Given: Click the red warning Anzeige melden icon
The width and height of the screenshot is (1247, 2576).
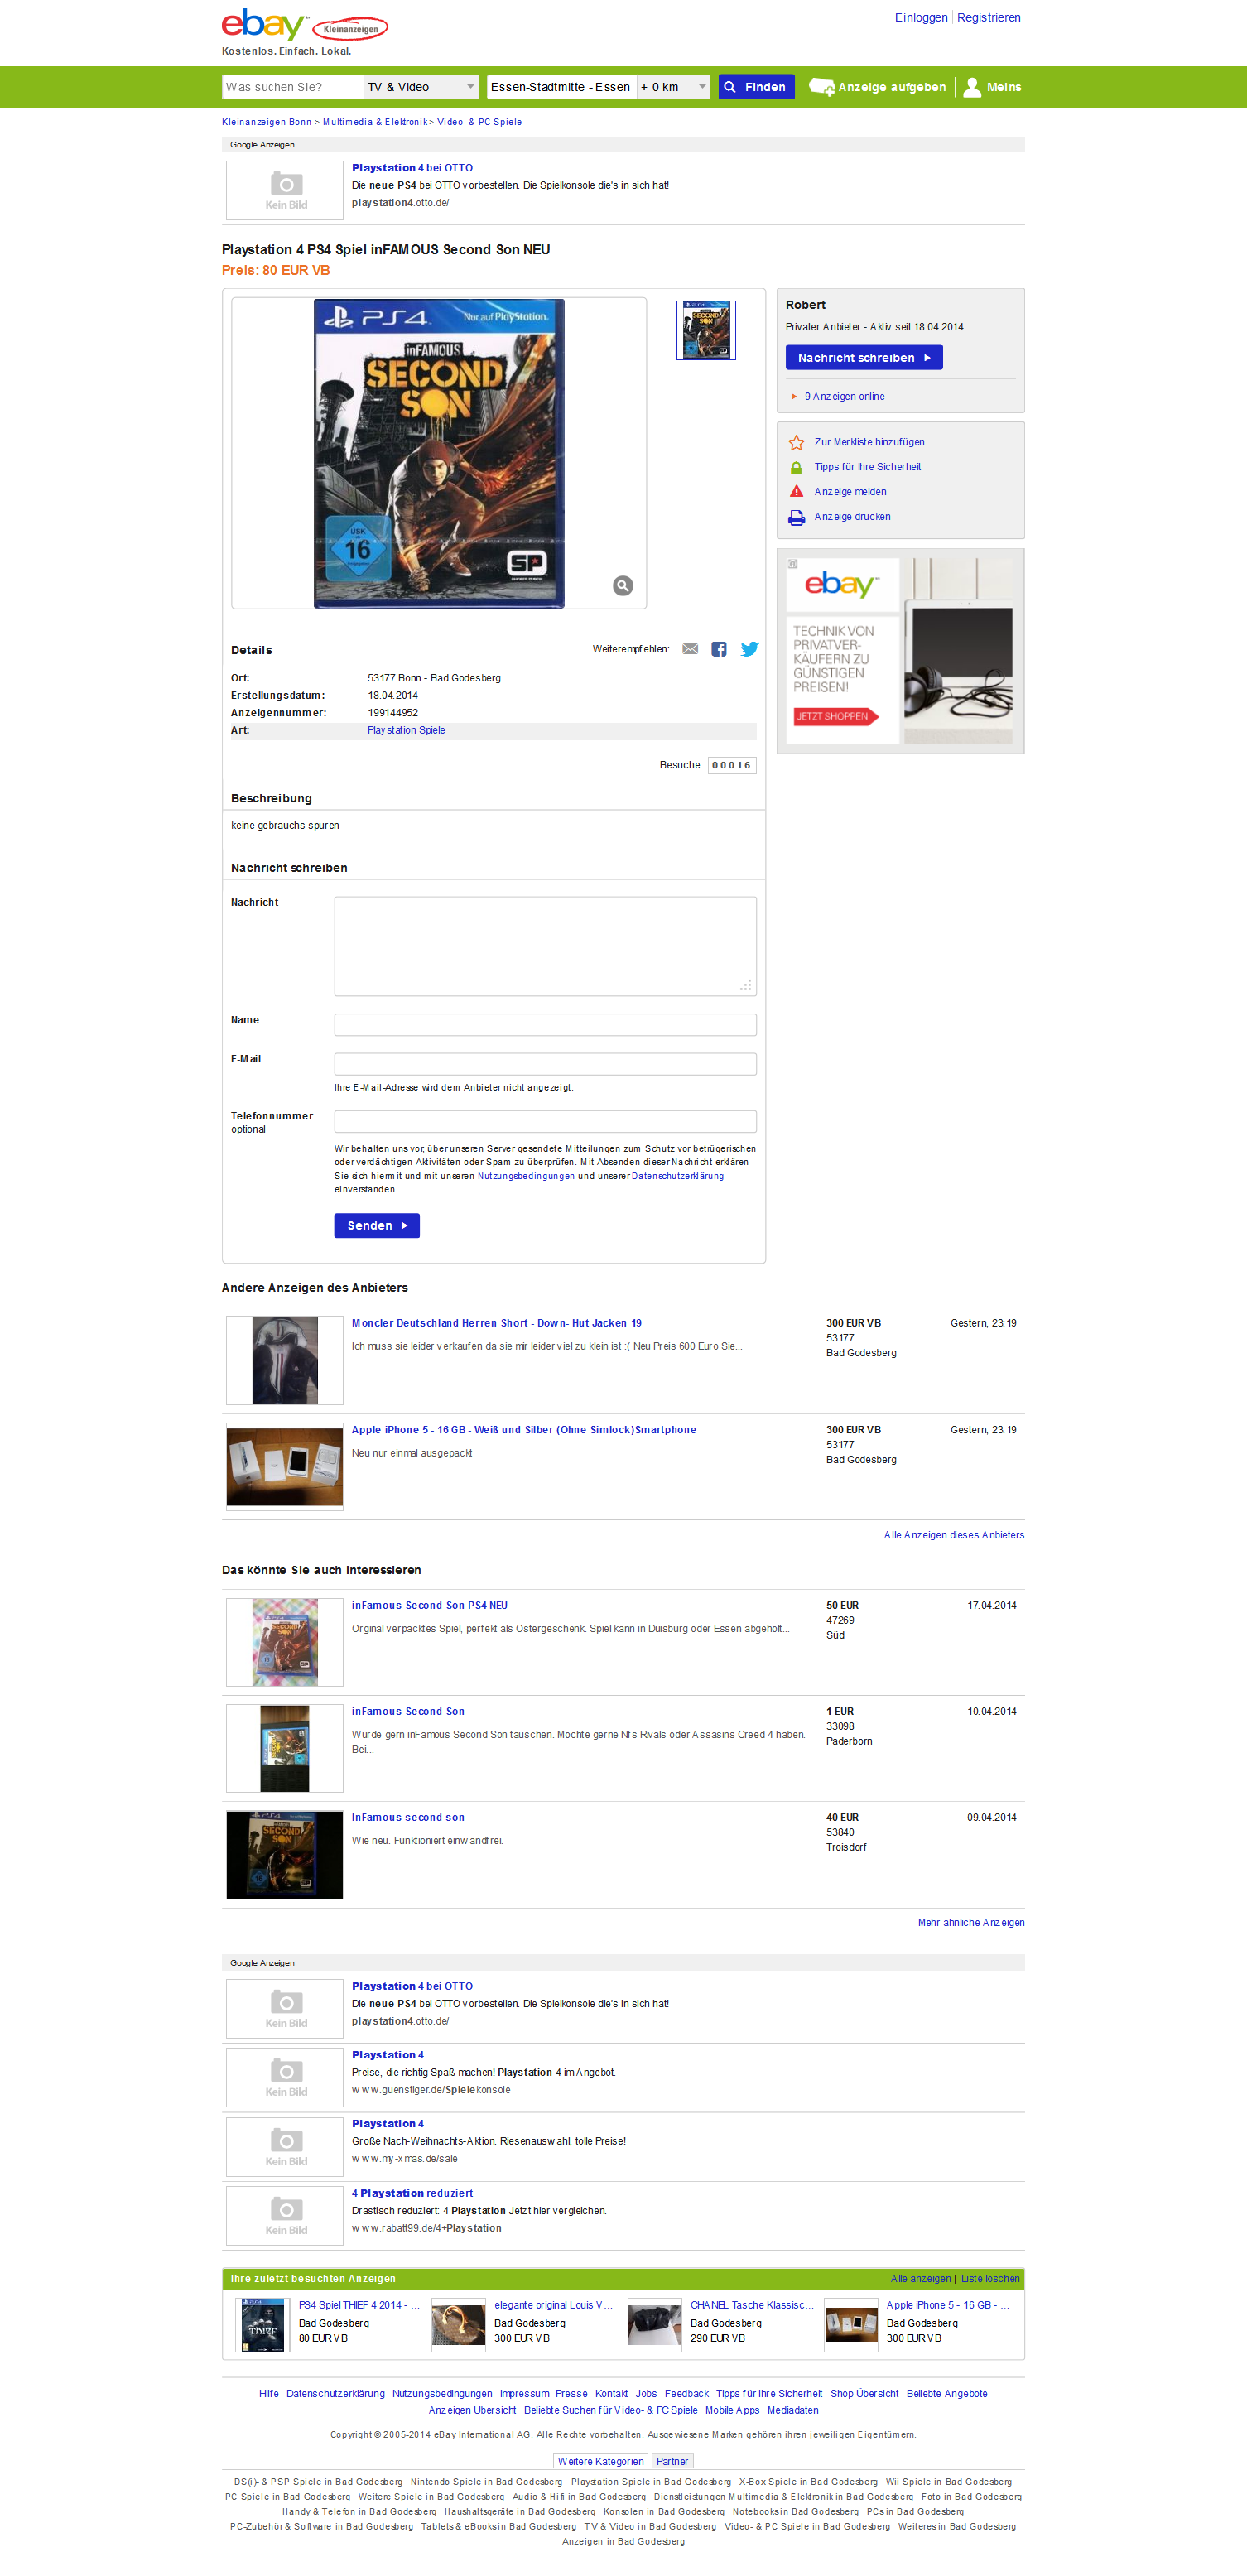Looking at the screenshot, I should (x=797, y=491).
